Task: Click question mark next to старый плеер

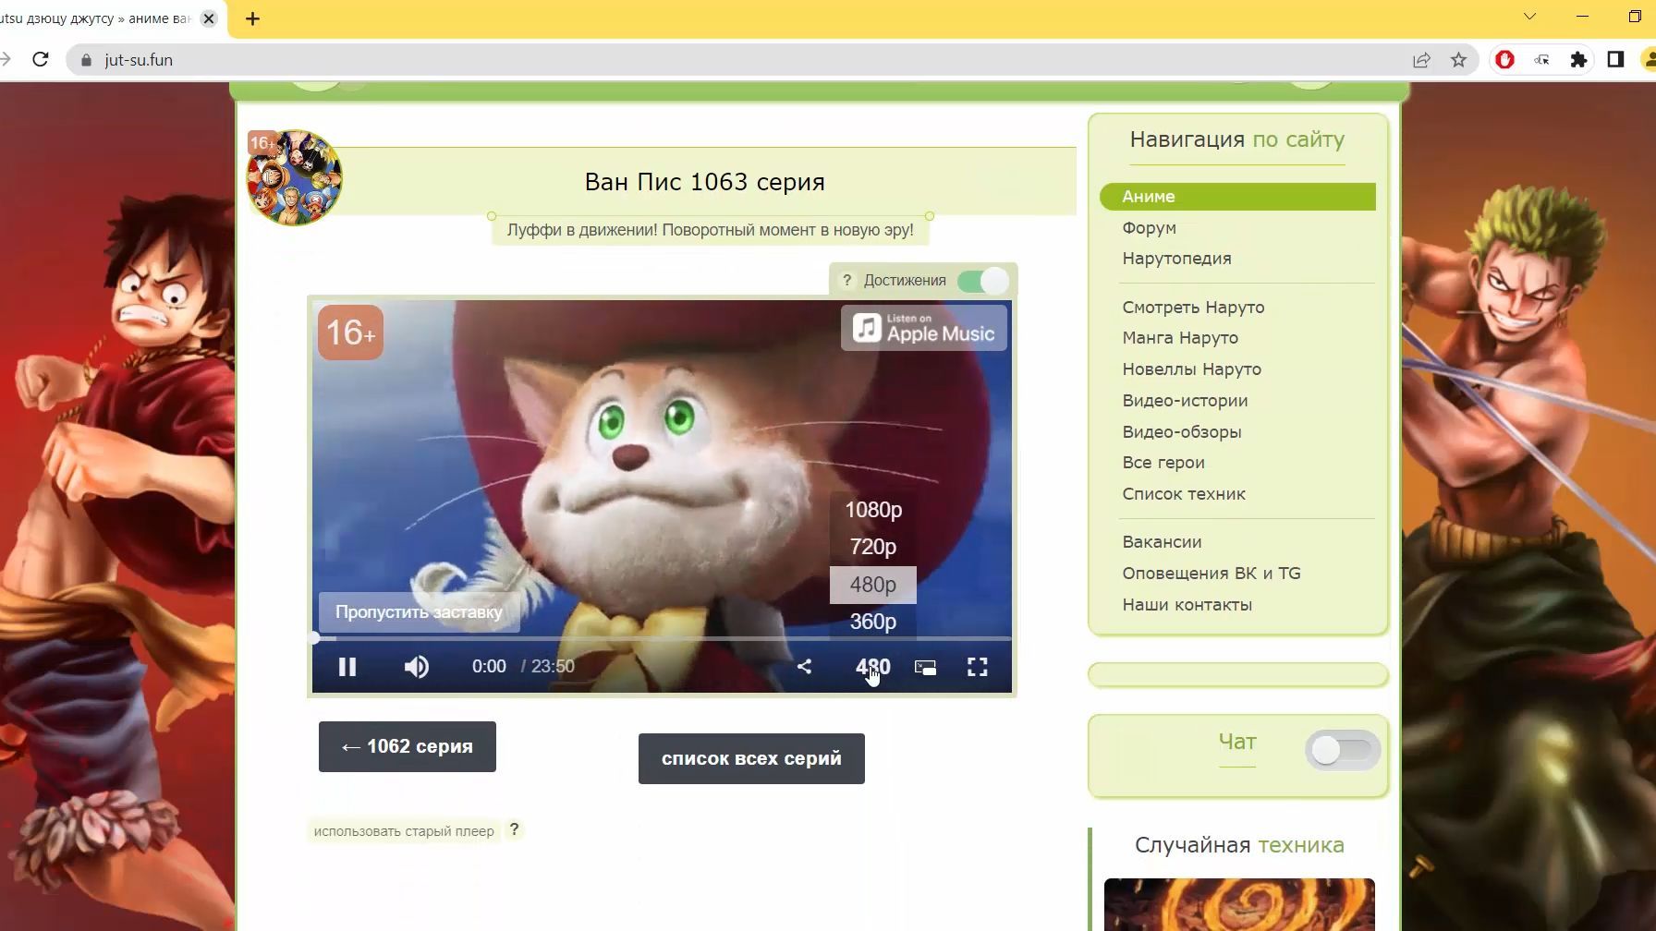Action: [x=515, y=829]
